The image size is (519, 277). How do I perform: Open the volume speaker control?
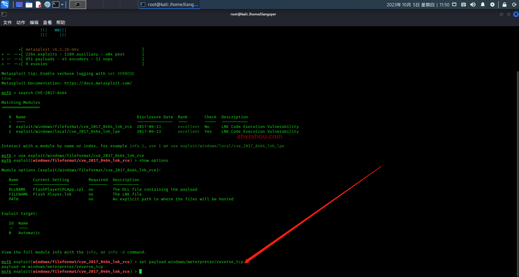pyautogui.click(x=473, y=5)
